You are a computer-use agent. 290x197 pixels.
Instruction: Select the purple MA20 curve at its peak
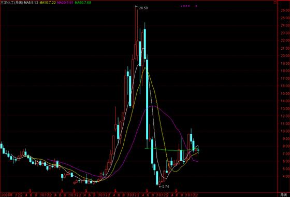tap(154, 106)
